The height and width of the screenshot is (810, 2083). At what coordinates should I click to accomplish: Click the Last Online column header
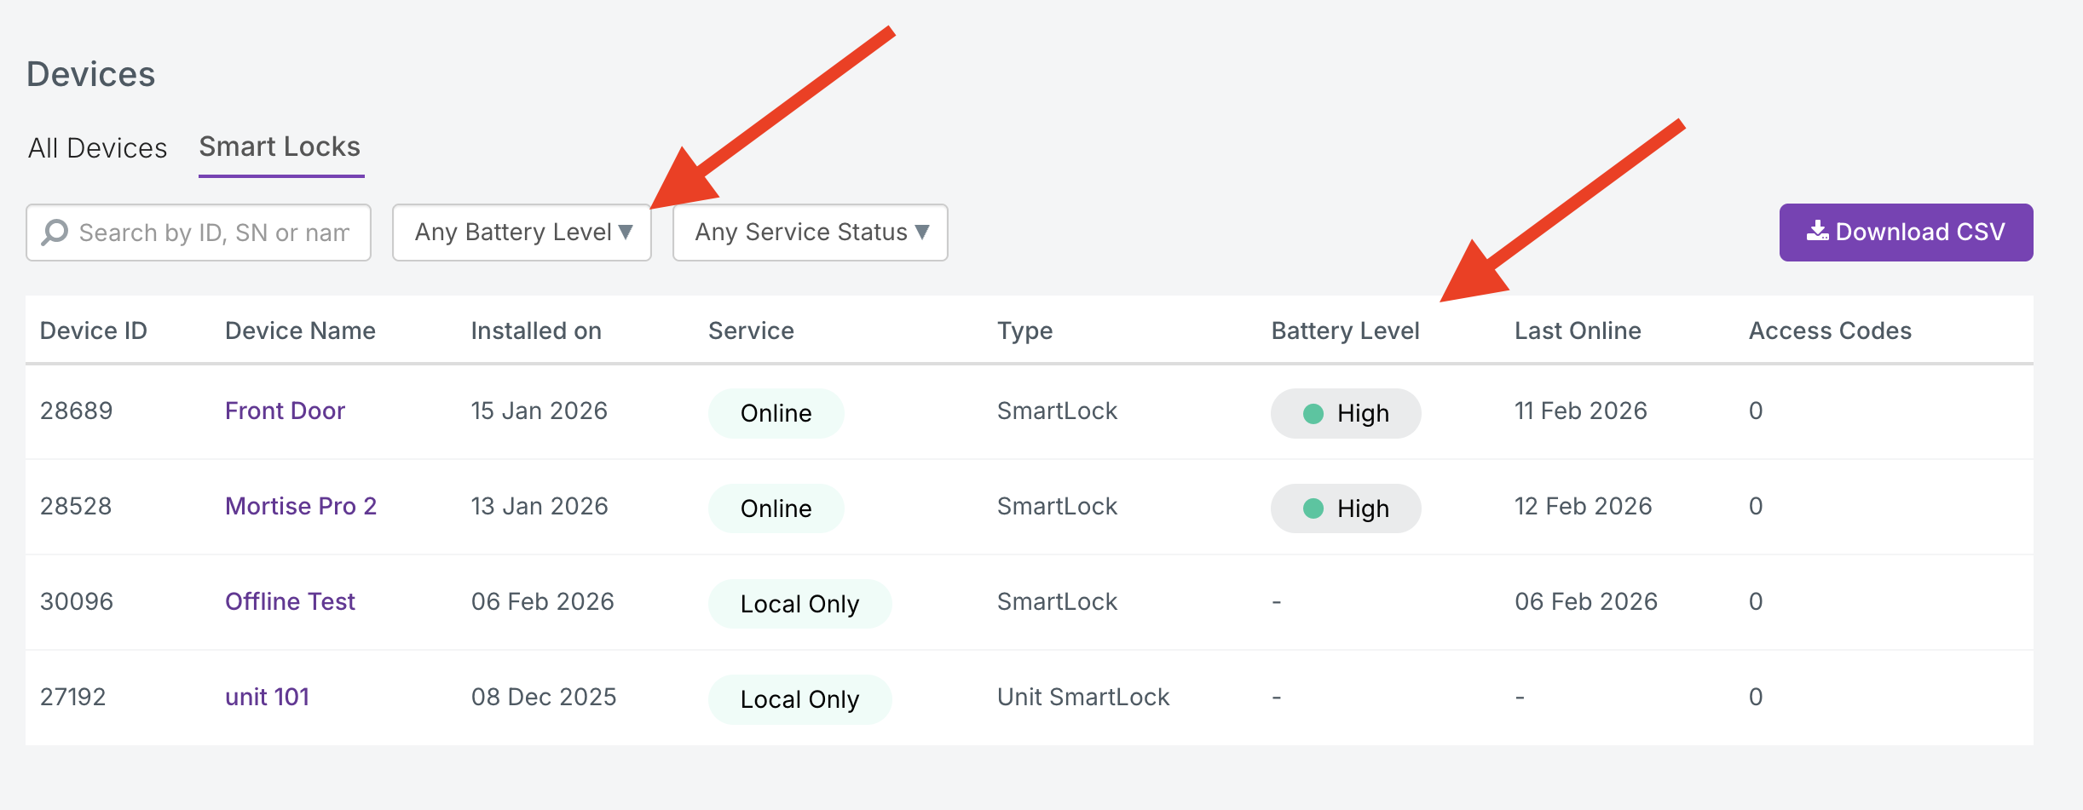(1578, 331)
